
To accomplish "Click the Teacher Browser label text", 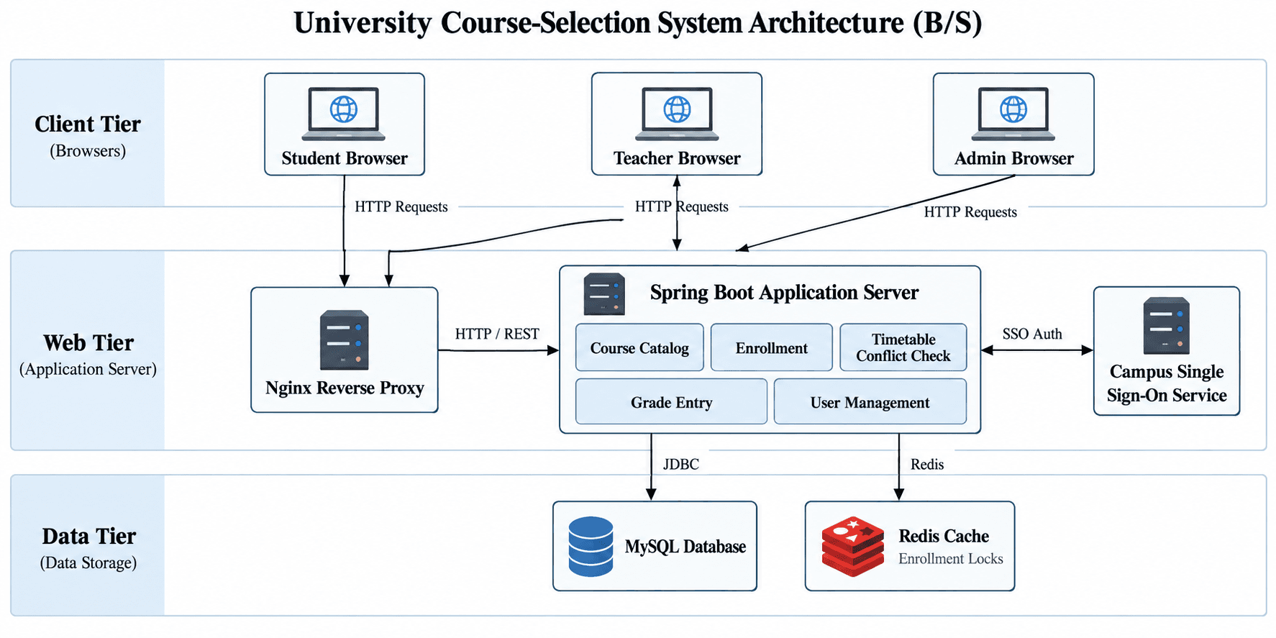I will pos(677,158).
